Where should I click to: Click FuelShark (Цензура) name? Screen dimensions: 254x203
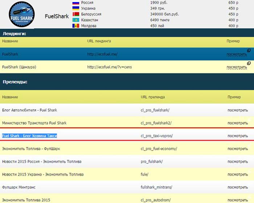pos(19,67)
